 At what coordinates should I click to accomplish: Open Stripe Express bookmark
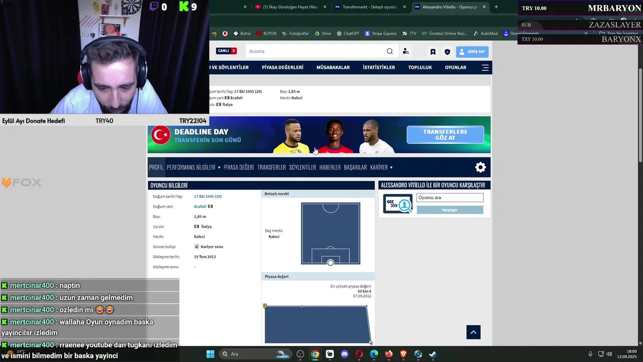click(381, 34)
